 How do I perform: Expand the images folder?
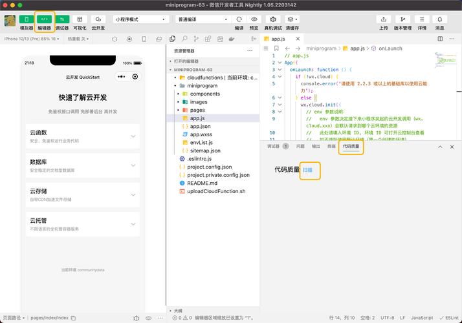tap(213, 102)
